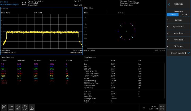Viewport: 191px width, 111px height.
Task: Click the RS row in FrameSummary
Action: pos(41,78)
